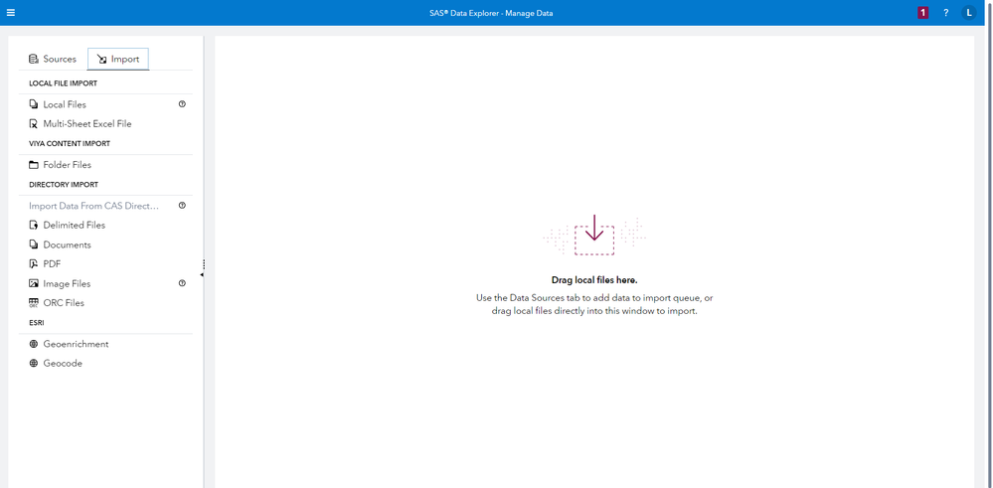
Task: Collapse the left pane with splitter arrow
Action: [202, 275]
